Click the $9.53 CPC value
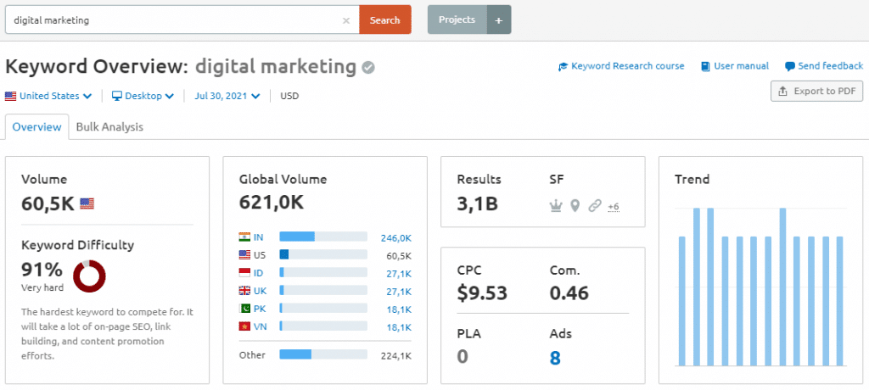Image resolution: width=869 pixels, height=390 pixels. (482, 293)
